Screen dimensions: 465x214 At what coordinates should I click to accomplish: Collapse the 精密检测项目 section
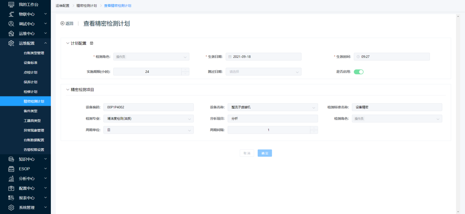[x=68, y=90]
